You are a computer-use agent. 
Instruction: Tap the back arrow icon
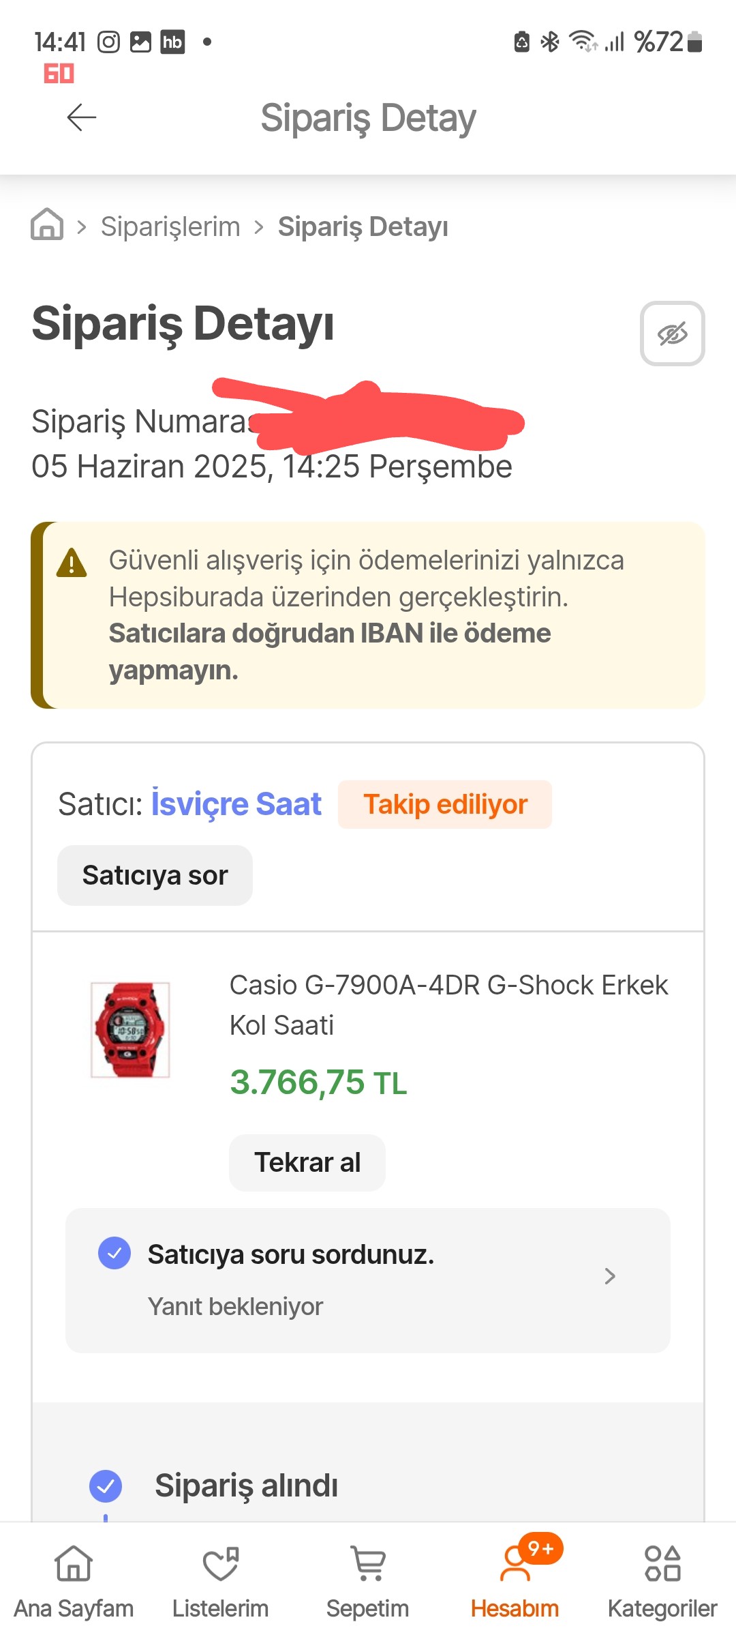pyautogui.click(x=82, y=117)
